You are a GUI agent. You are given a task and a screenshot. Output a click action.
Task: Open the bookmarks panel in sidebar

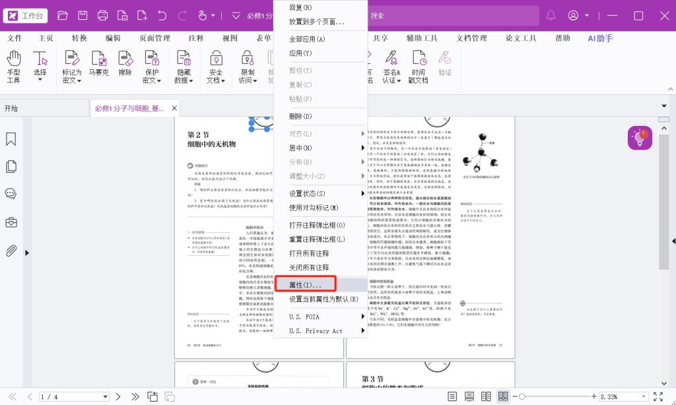click(x=11, y=139)
